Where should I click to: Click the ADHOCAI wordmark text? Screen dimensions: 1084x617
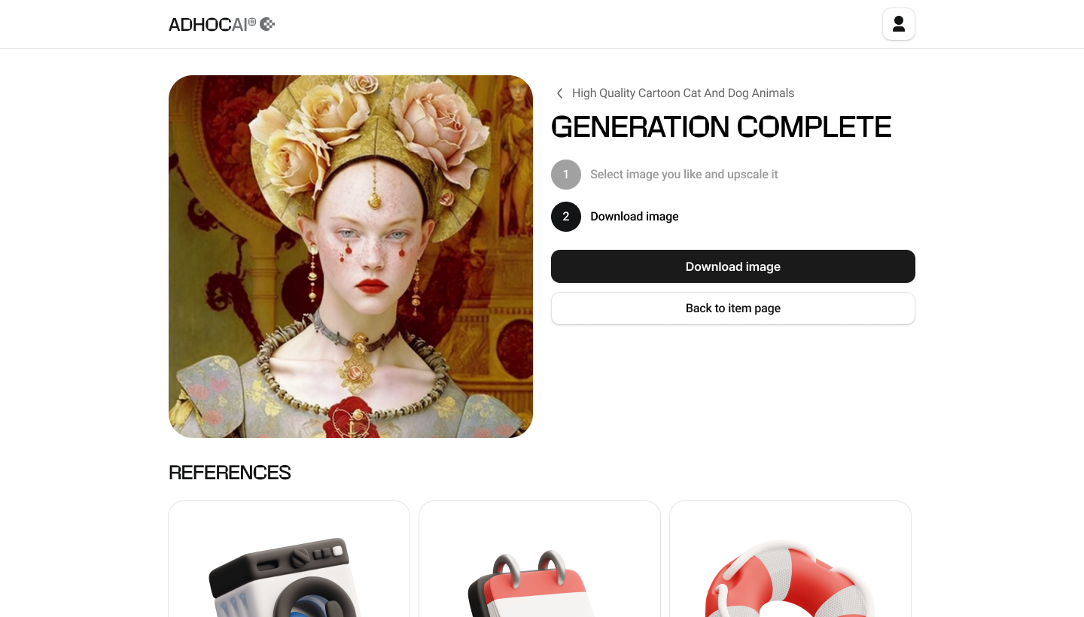(x=209, y=24)
